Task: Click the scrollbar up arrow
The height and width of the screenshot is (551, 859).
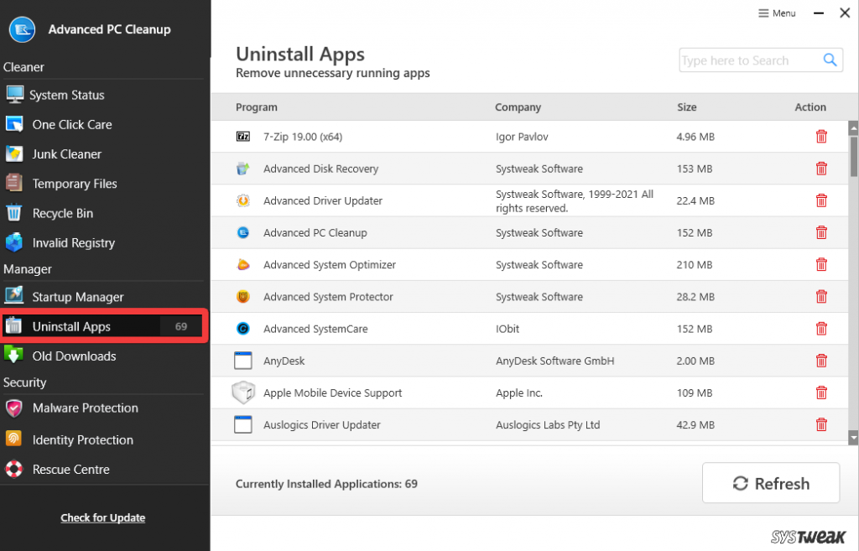Action: coord(853,128)
